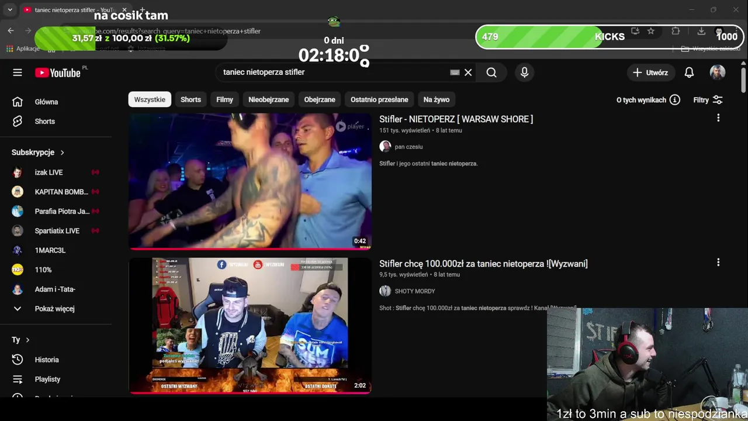
Task: Click the Główna house icon
Action: [18, 102]
